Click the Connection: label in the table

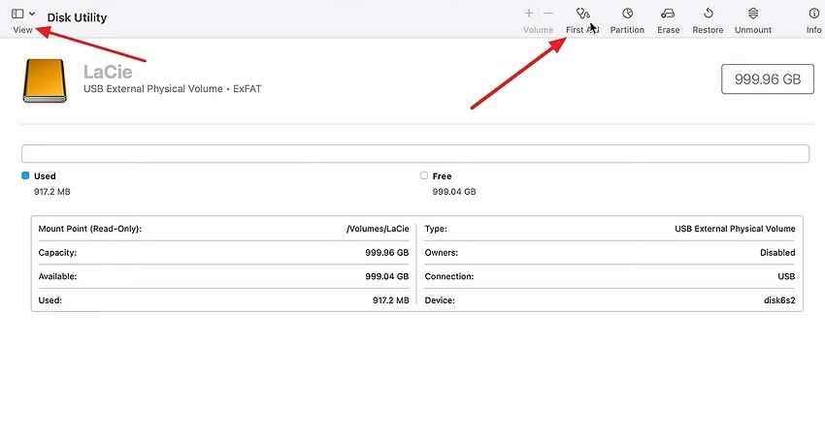(x=449, y=276)
